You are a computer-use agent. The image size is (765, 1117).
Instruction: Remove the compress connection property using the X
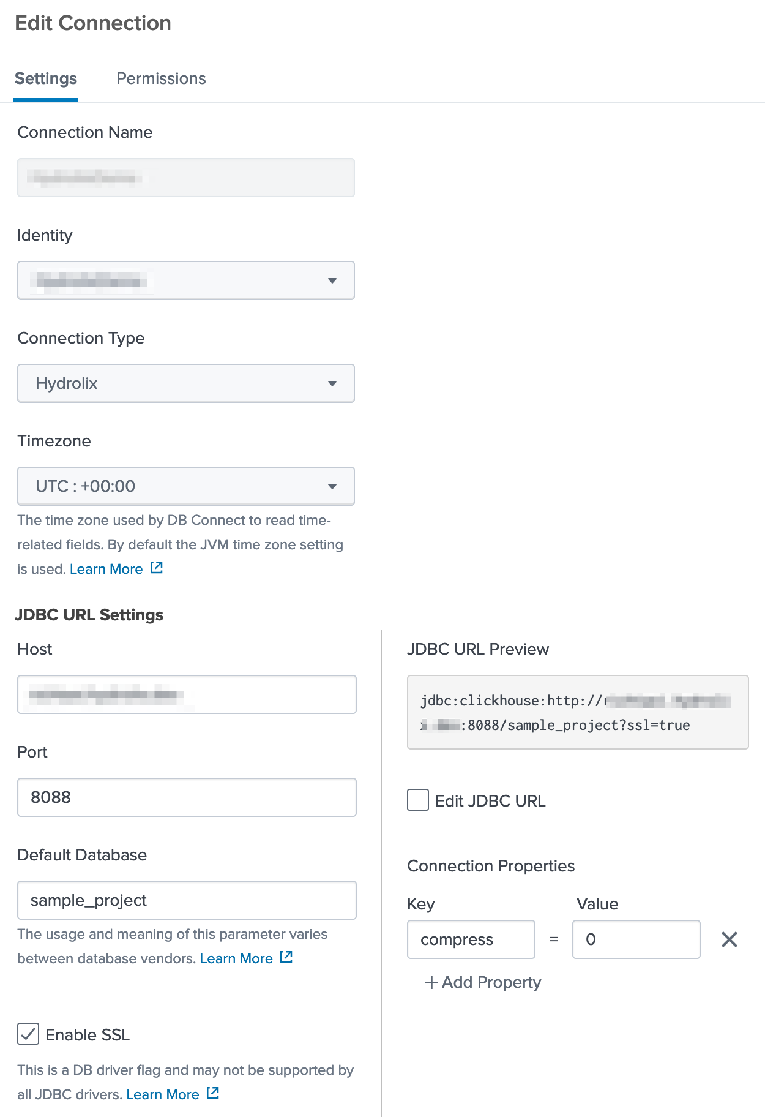[730, 939]
